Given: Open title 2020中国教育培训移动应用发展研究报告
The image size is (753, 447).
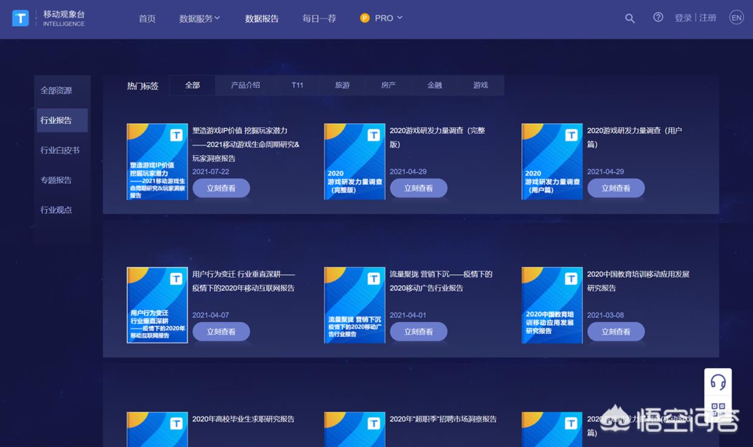Looking at the screenshot, I should pos(638,281).
